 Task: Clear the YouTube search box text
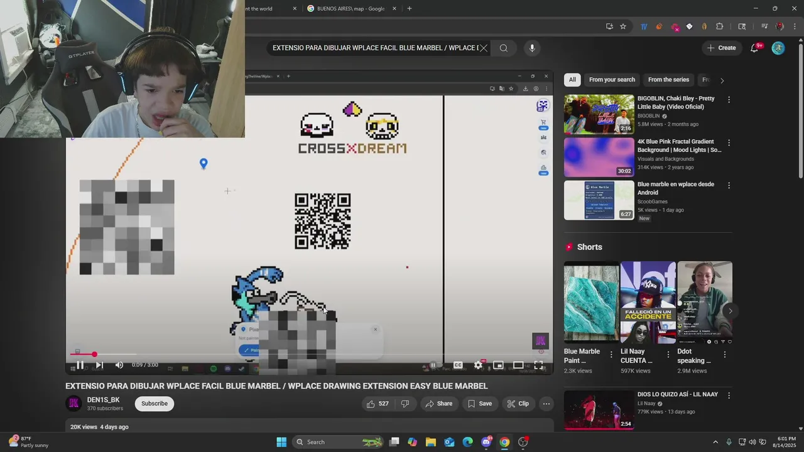point(483,48)
